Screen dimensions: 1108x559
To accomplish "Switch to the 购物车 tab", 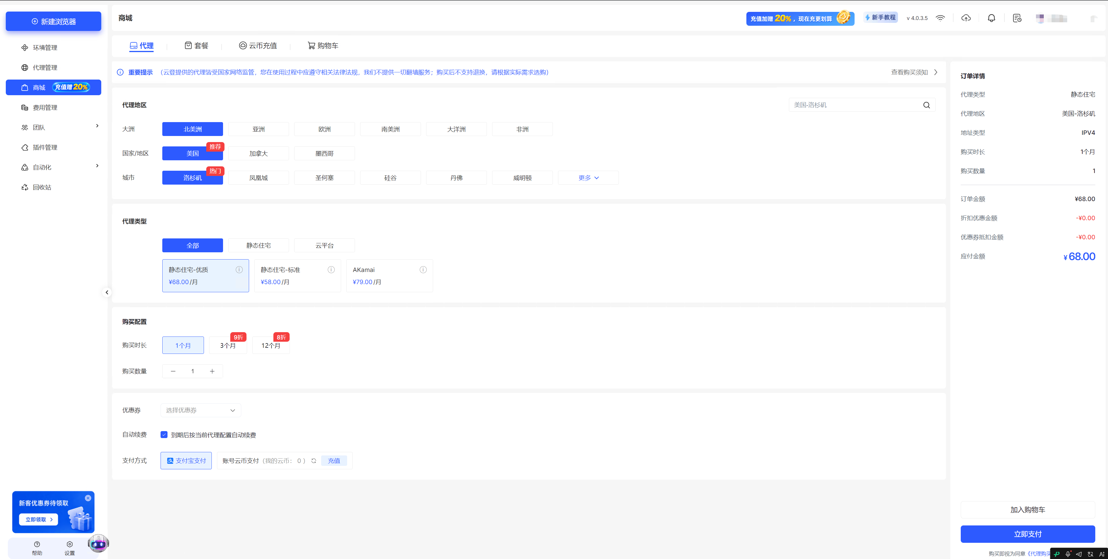I will [323, 46].
